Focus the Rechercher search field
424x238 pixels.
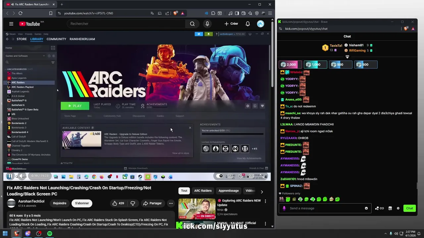point(126,24)
